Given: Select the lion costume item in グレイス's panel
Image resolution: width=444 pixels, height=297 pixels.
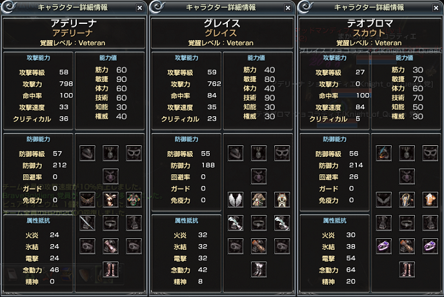Looking at the screenshot, I should click(282, 200).
